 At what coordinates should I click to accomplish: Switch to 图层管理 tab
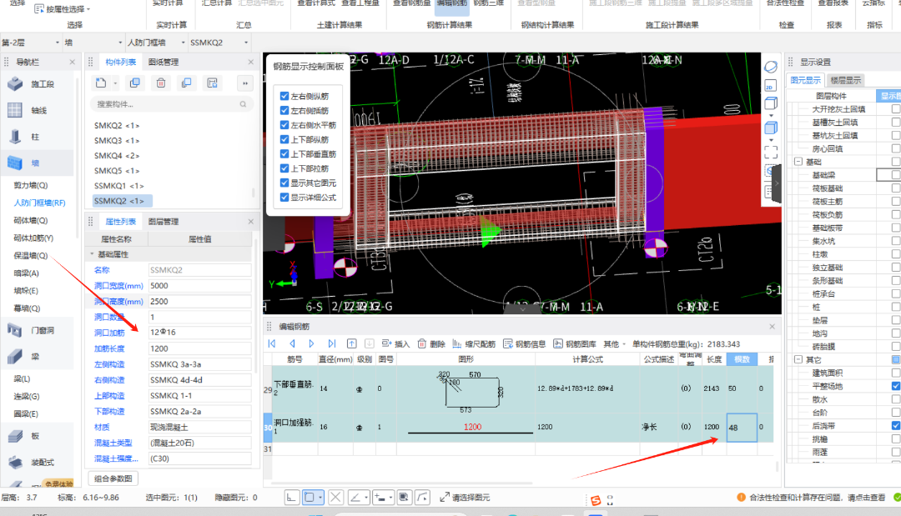tap(164, 222)
